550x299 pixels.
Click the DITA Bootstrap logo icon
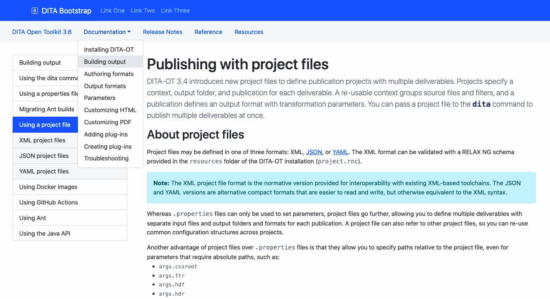[x=35, y=11]
